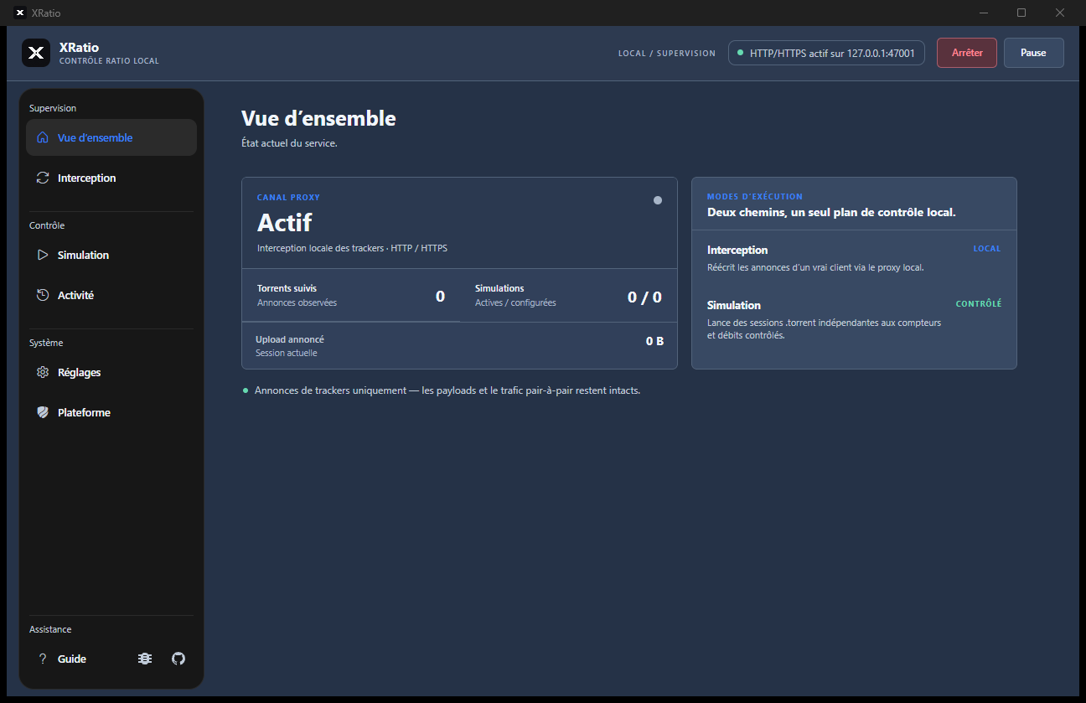The image size is (1086, 703).
Task: Click the gear icon beside Réglages
Action: [43, 372]
